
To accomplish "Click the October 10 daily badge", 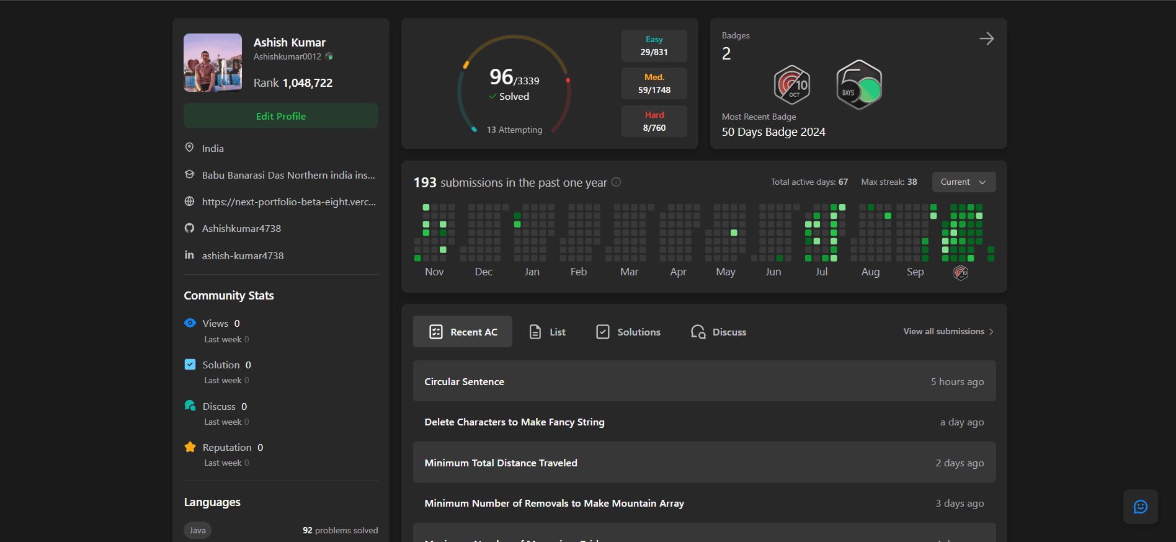I will pyautogui.click(x=792, y=85).
